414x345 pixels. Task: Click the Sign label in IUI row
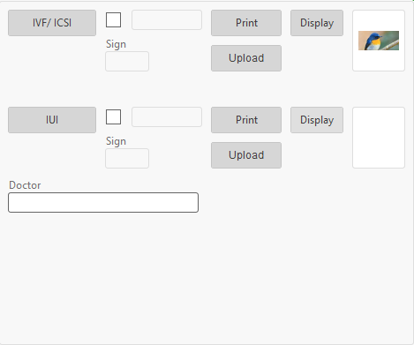pos(116,141)
